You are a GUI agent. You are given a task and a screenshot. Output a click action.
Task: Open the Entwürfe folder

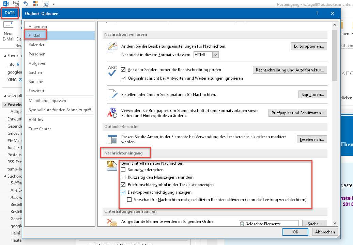14,119
